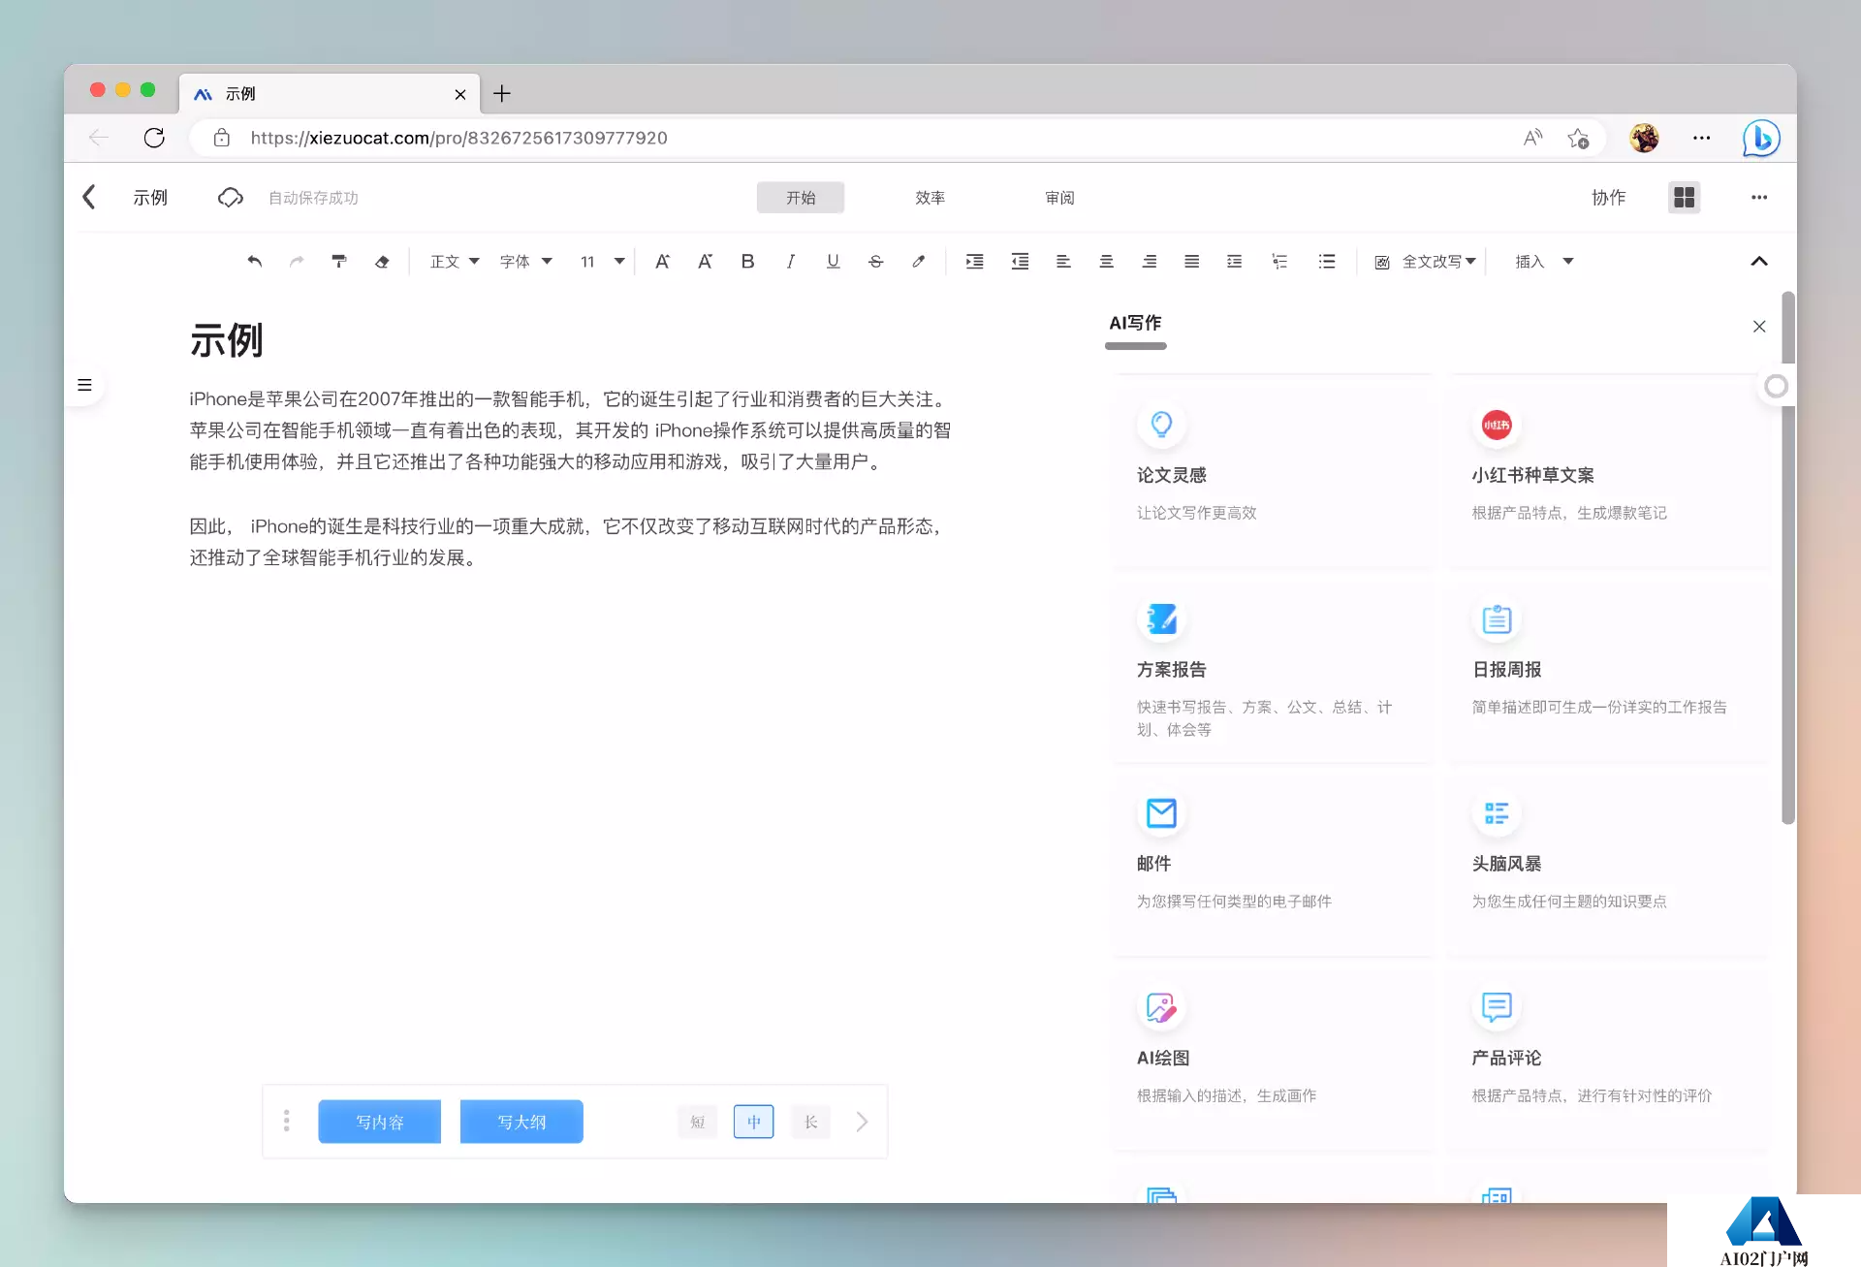Decrease paragraph indent
This screenshot has width=1861, height=1267.
coord(1020,261)
